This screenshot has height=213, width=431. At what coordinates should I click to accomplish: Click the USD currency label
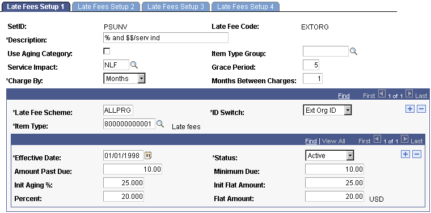click(x=377, y=199)
